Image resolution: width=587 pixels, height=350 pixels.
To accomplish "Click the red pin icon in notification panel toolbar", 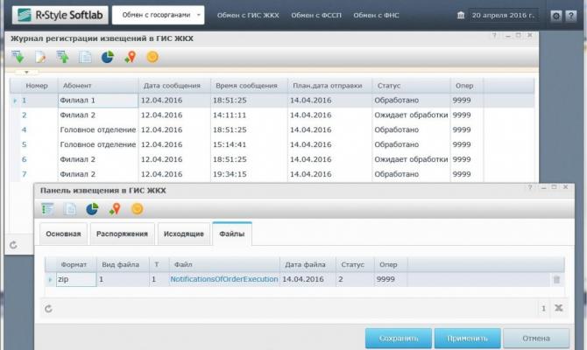I will (x=115, y=208).
